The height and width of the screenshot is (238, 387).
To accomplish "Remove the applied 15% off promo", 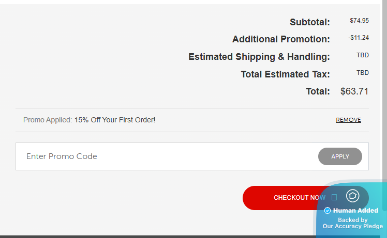I will click(348, 120).
